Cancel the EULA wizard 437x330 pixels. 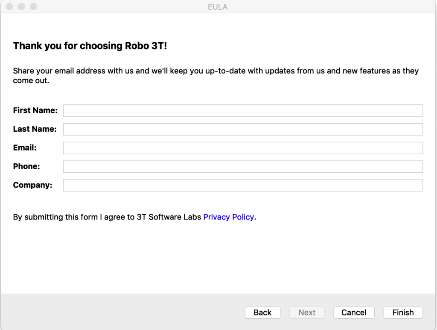[354, 313]
